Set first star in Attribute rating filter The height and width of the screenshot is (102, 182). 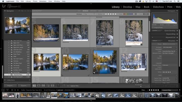coord(106,14)
